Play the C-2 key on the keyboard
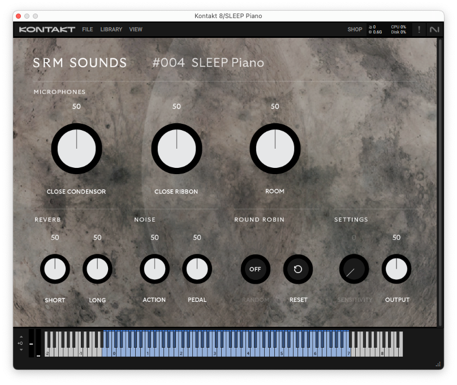This screenshot has height=385, width=457. pyautogui.click(x=47, y=353)
